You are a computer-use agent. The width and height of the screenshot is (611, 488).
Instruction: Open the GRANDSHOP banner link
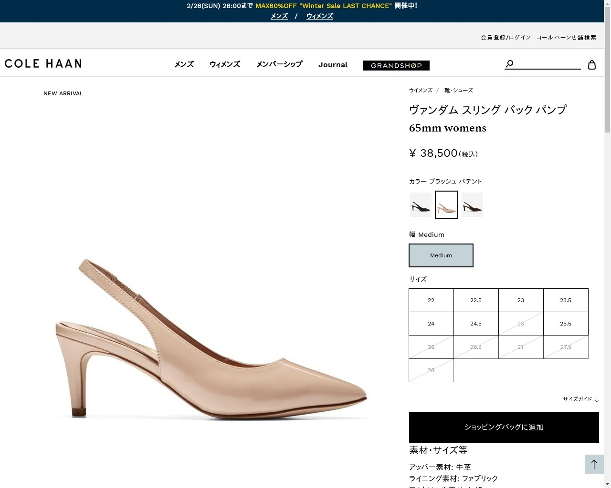396,65
